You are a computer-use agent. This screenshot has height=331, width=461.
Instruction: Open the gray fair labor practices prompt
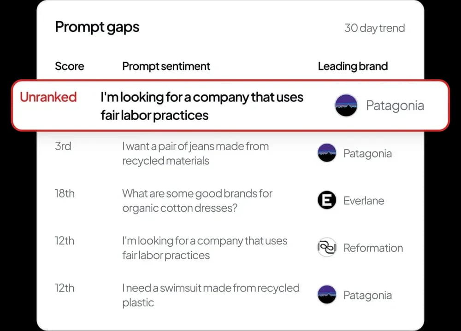coord(205,248)
